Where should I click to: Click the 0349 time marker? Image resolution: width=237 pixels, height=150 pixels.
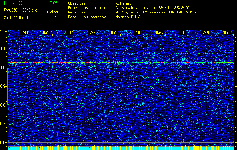coord(205,33)
